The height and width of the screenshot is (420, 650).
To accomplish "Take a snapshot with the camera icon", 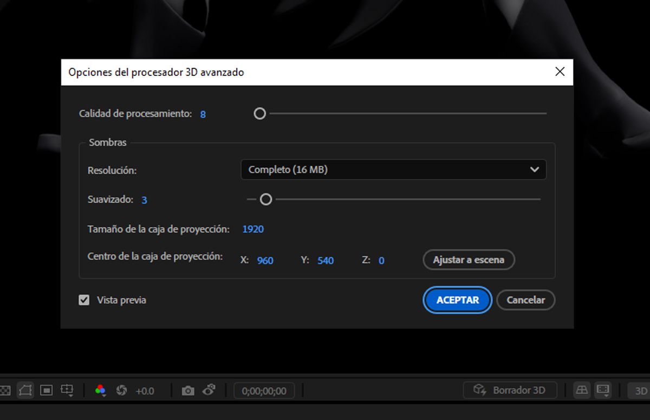I will click(x=187, y=390).
